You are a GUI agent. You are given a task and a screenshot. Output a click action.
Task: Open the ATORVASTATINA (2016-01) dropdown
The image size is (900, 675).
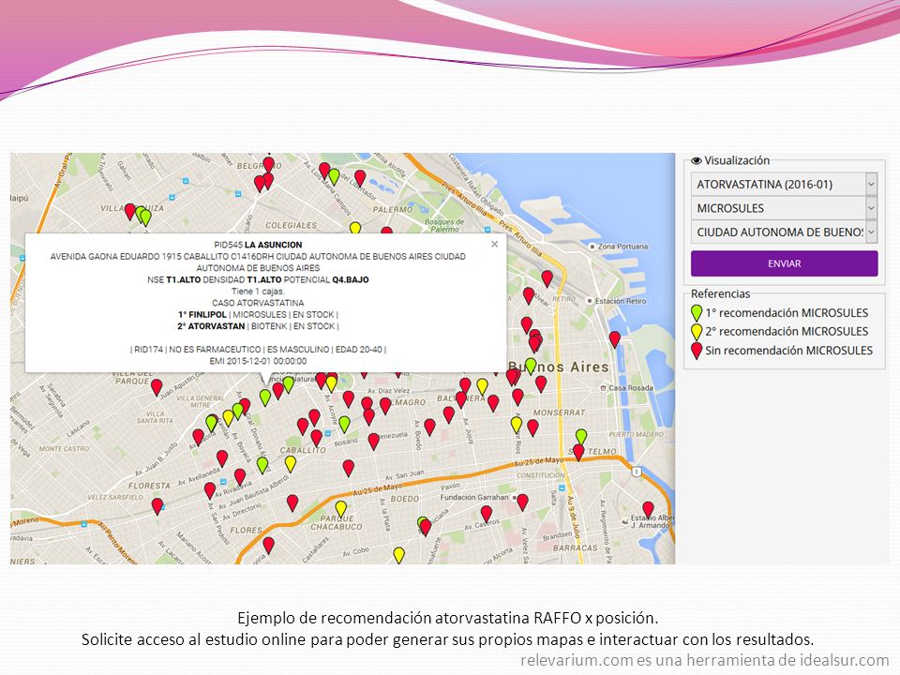[x=784, y=185]
